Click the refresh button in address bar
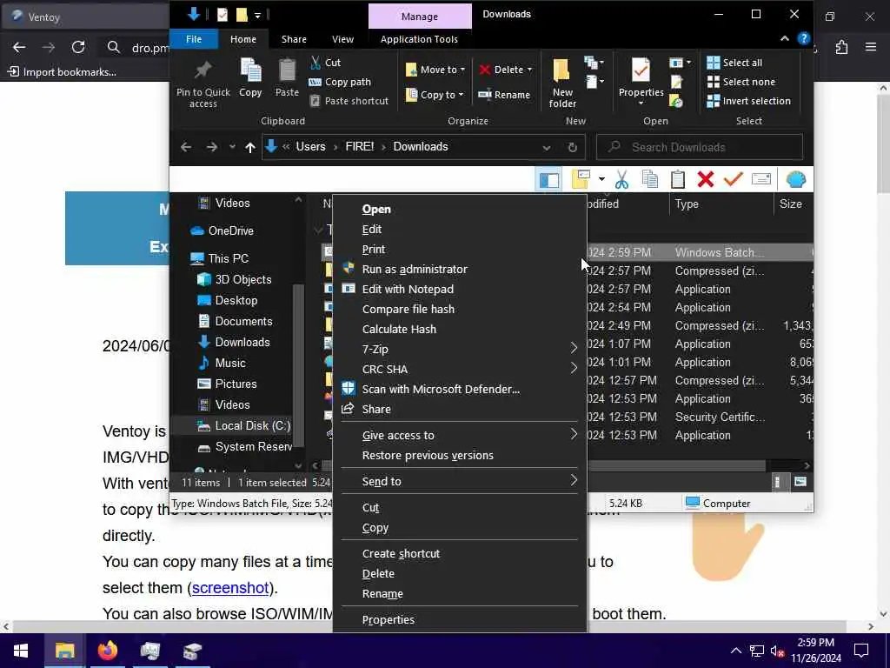 [x=573, y=147]
